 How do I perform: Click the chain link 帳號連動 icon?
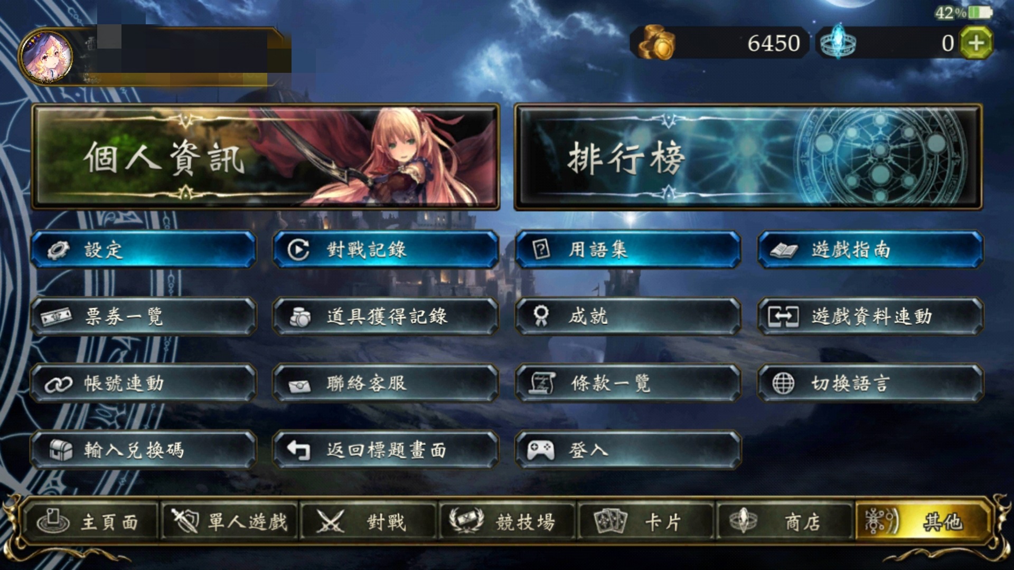[x=58, y=384]
